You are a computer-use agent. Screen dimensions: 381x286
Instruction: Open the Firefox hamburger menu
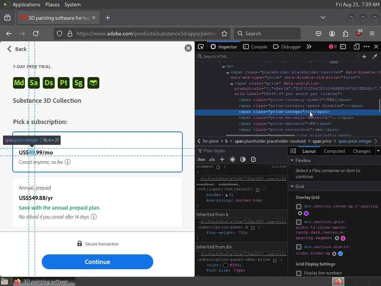[x=372, y=34]
